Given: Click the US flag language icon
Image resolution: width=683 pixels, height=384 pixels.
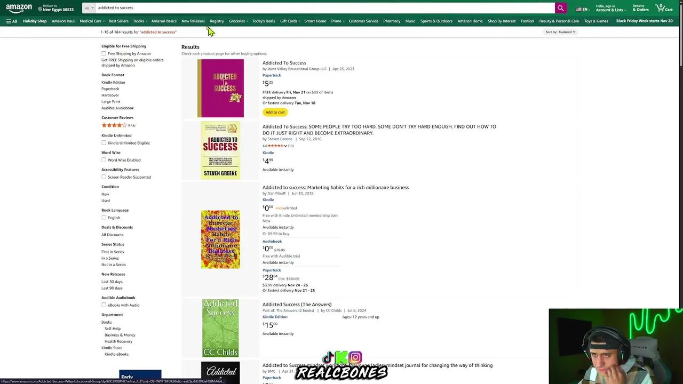Looking at the screenshot, I should coord(578,9).
